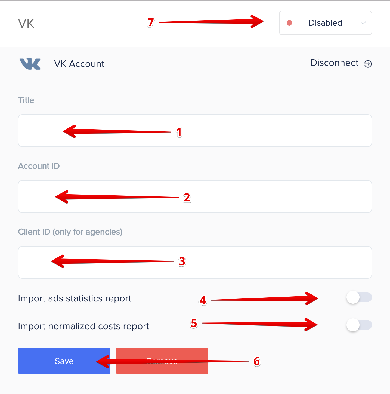Click the Account ID field label

tap(39, 166)
